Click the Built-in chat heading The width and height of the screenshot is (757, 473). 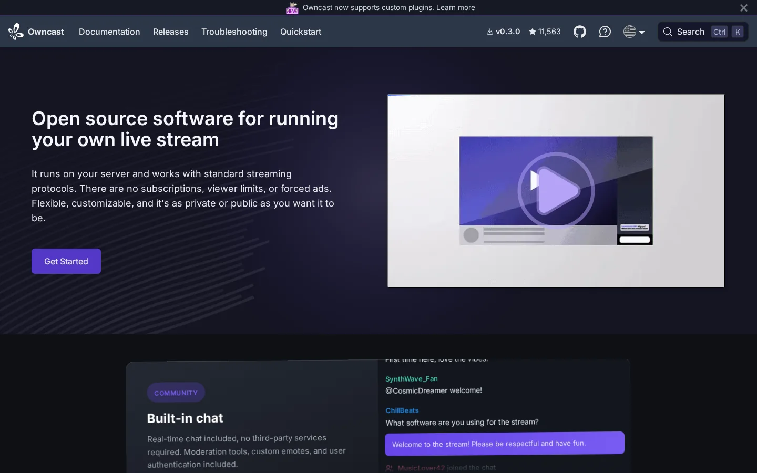pyautogui.click(x=185, y=418)
